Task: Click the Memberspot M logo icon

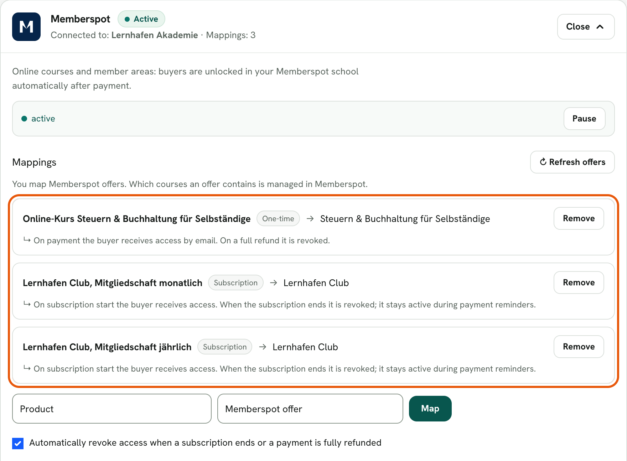Action: pyautogui.click(x=26, y=27)
